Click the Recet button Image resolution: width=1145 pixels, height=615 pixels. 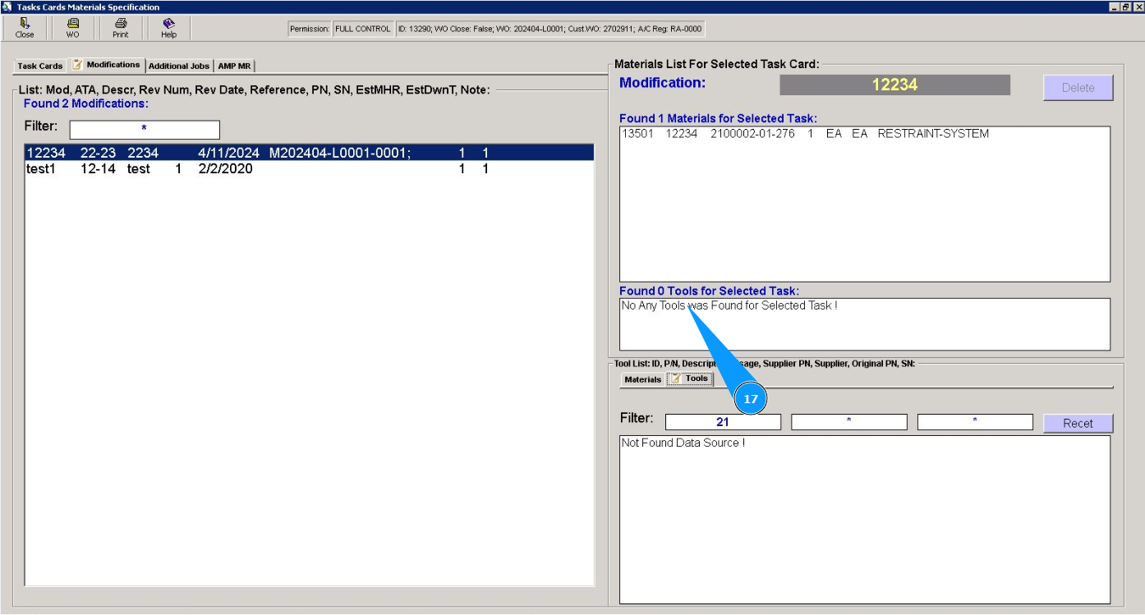coord(1078,423)
